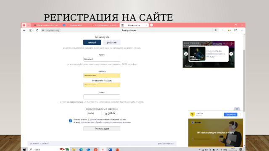This screenshot has height=151, width=269.
Task: Open File Explorer from the taskbar
Action: point(74,150)
